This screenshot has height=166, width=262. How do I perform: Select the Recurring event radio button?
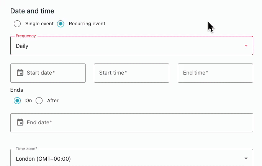[61, 24]
